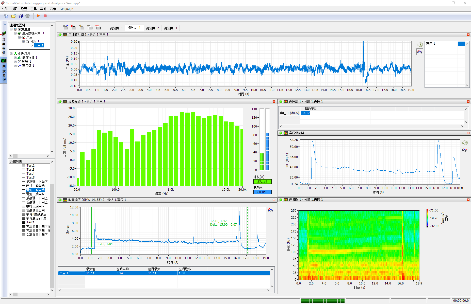
Task: Select 靠背0度到最后 in the data list
Action: (x=36, y=214)
